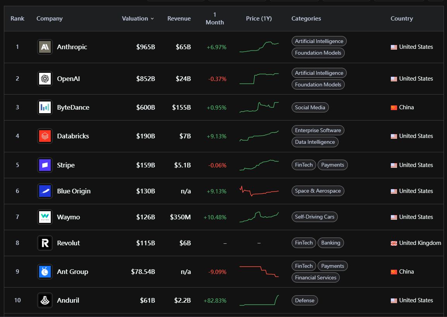Click the Anthropic company logo

(x=45, y=47)
